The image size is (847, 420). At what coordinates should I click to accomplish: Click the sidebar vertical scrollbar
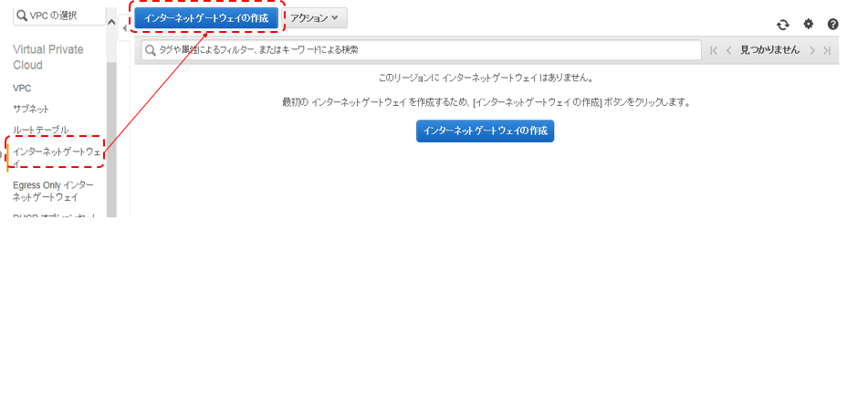coord(111,140)
